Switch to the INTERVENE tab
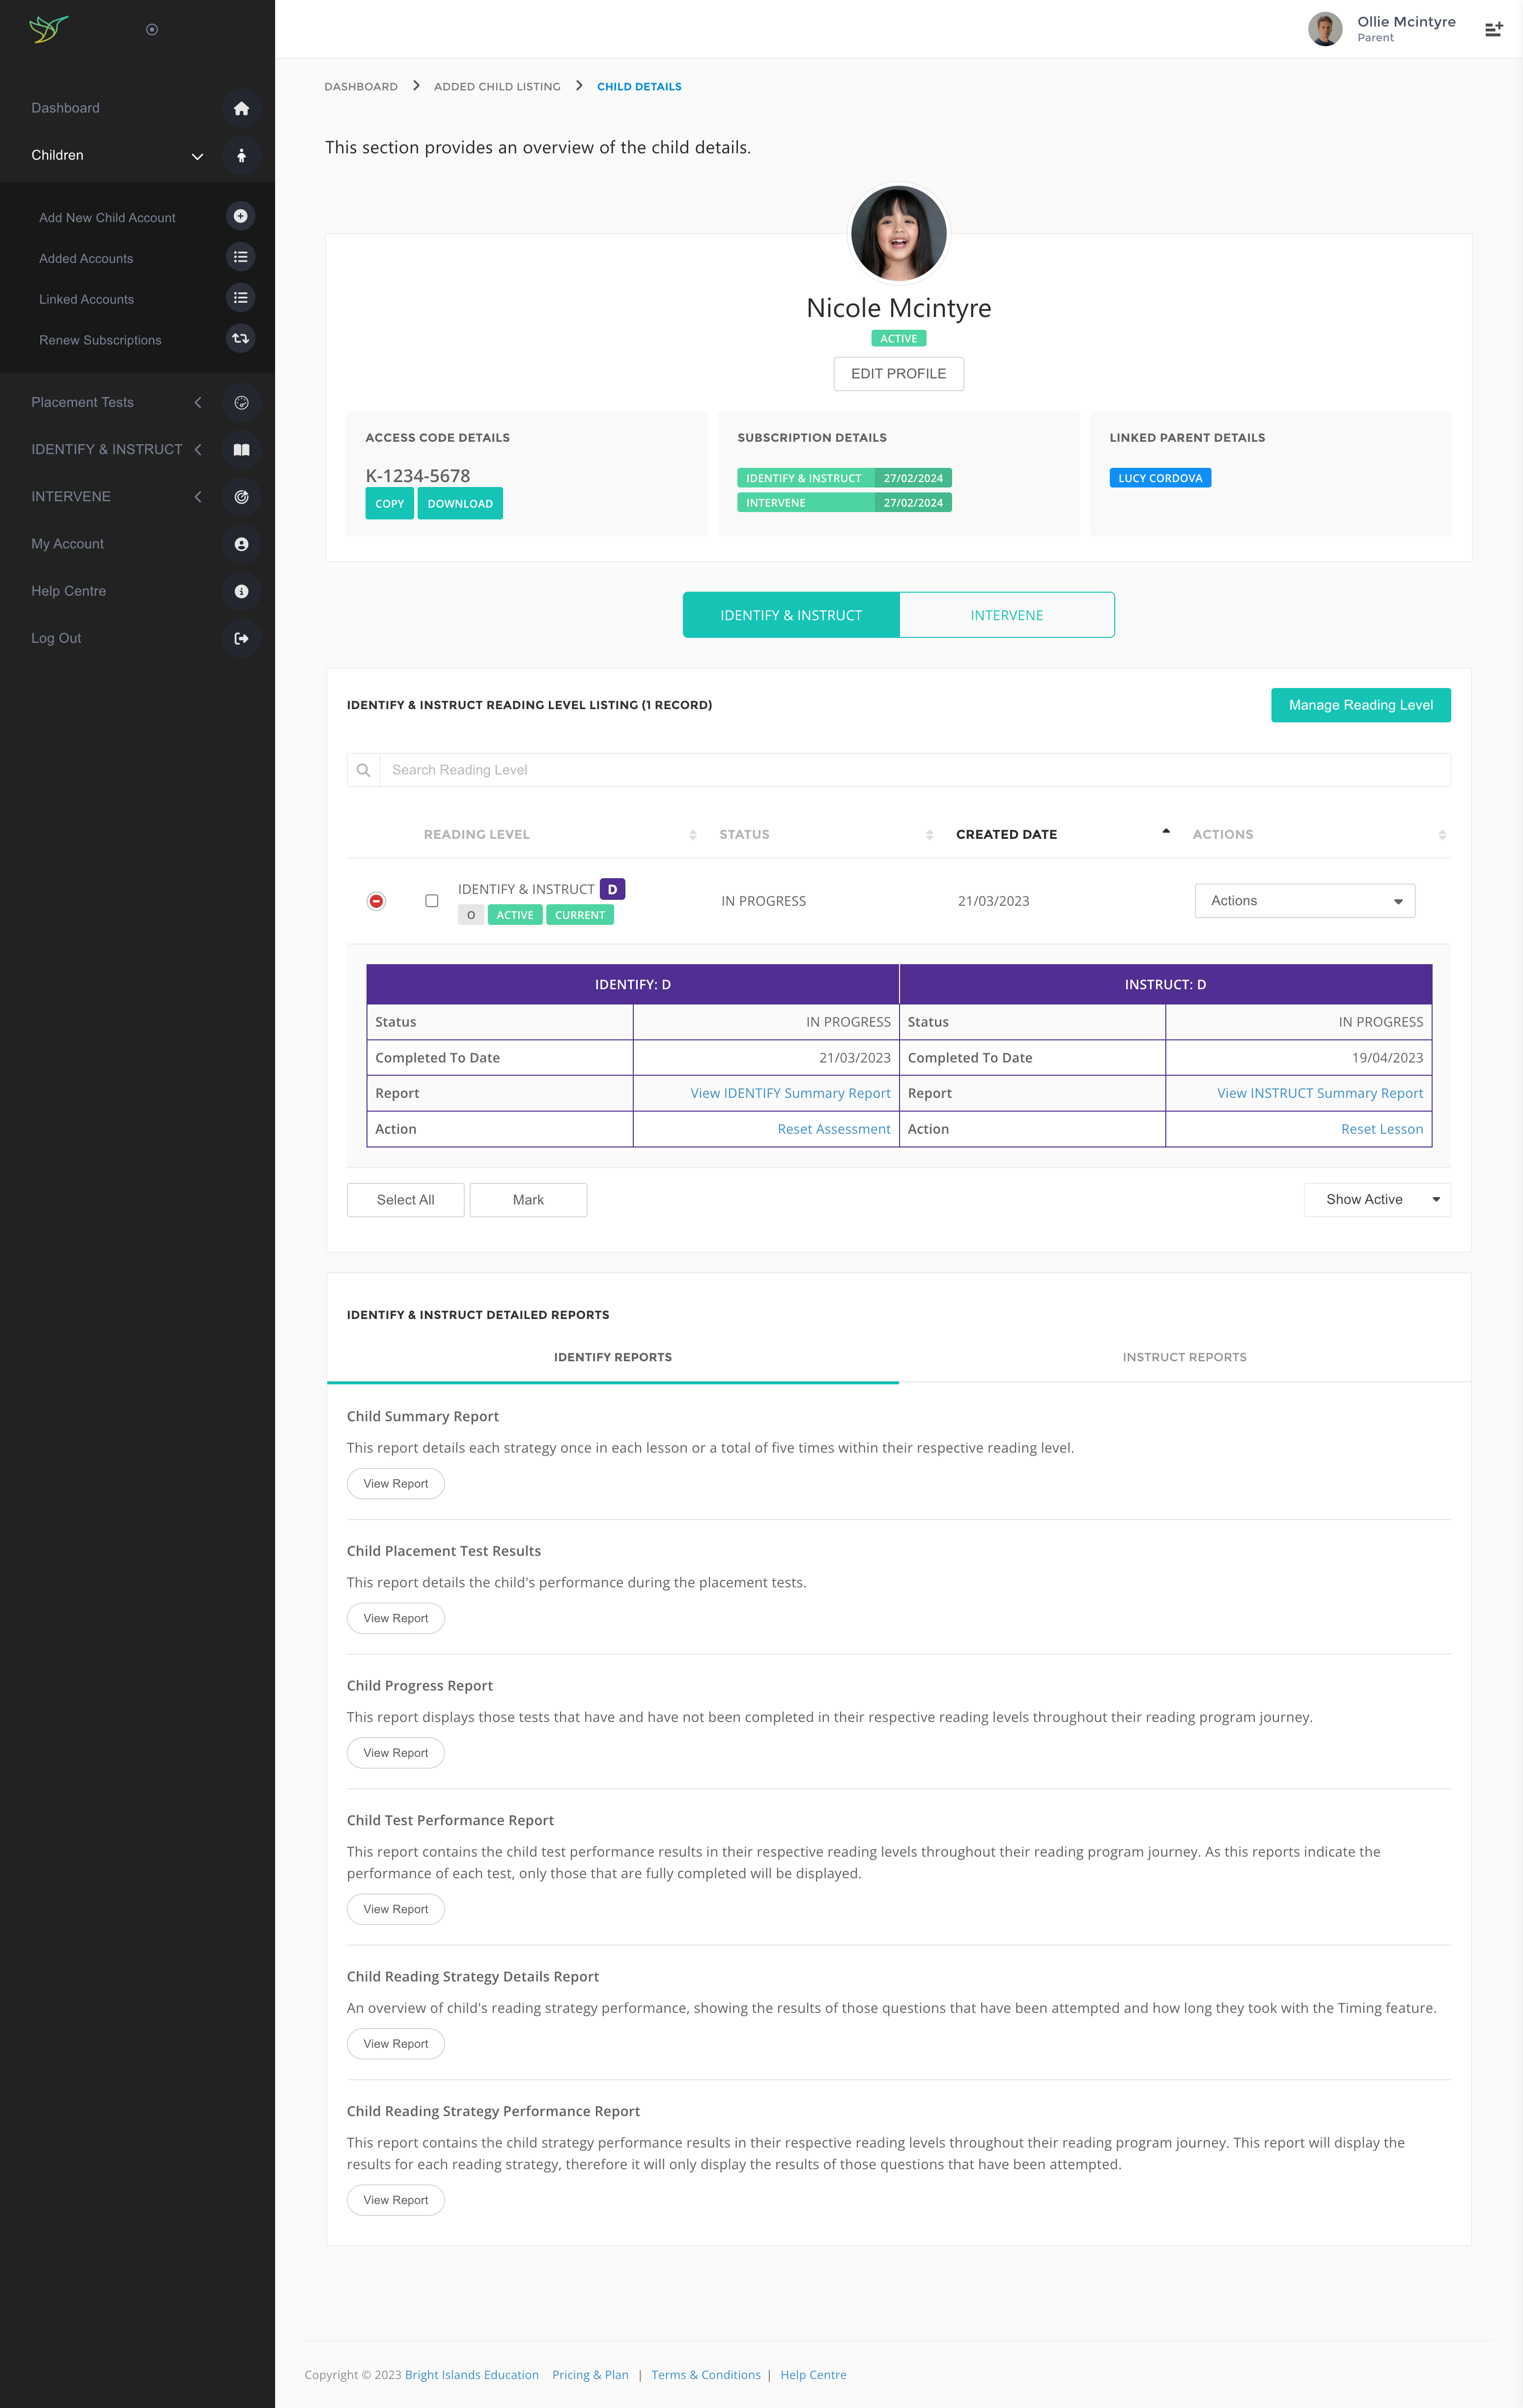This screenshot has height=2408, width=1523. click(x=1006, y=615)
